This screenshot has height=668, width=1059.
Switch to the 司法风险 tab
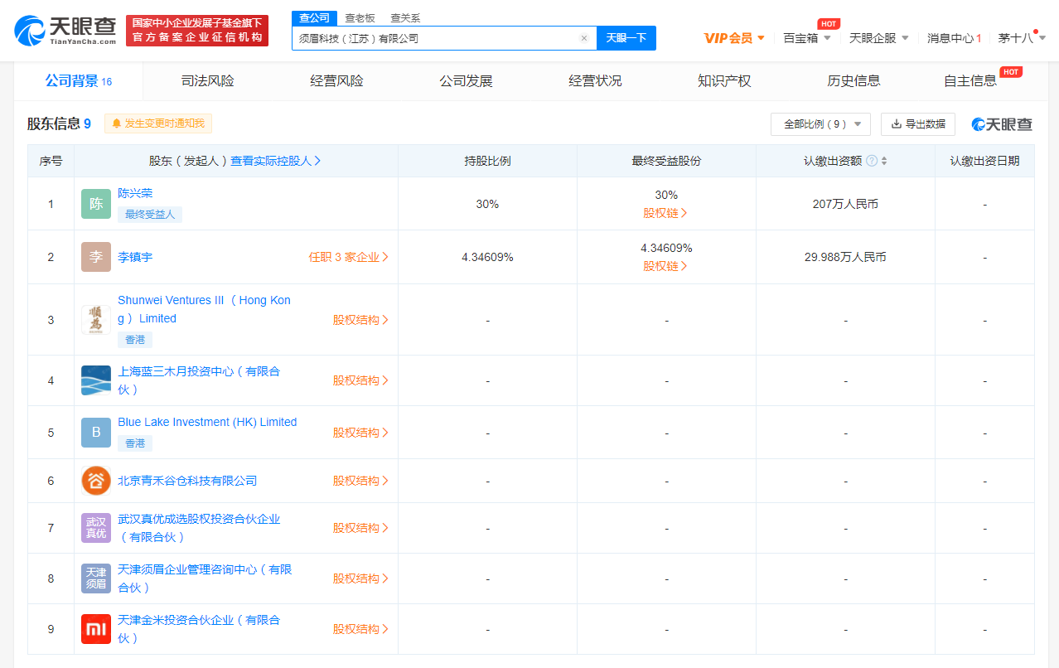(x=206, y=80)
